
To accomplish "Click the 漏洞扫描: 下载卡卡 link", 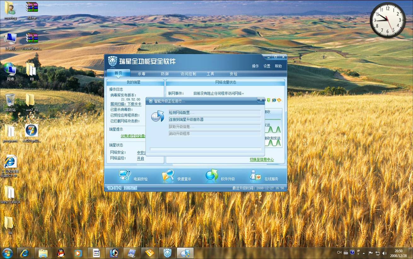I will coord(125,104).
